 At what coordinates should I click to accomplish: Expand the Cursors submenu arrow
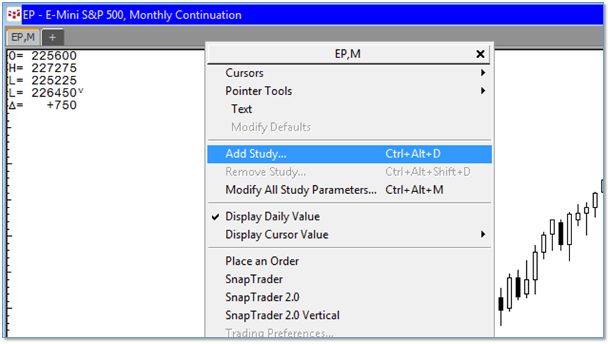point(483,73)
